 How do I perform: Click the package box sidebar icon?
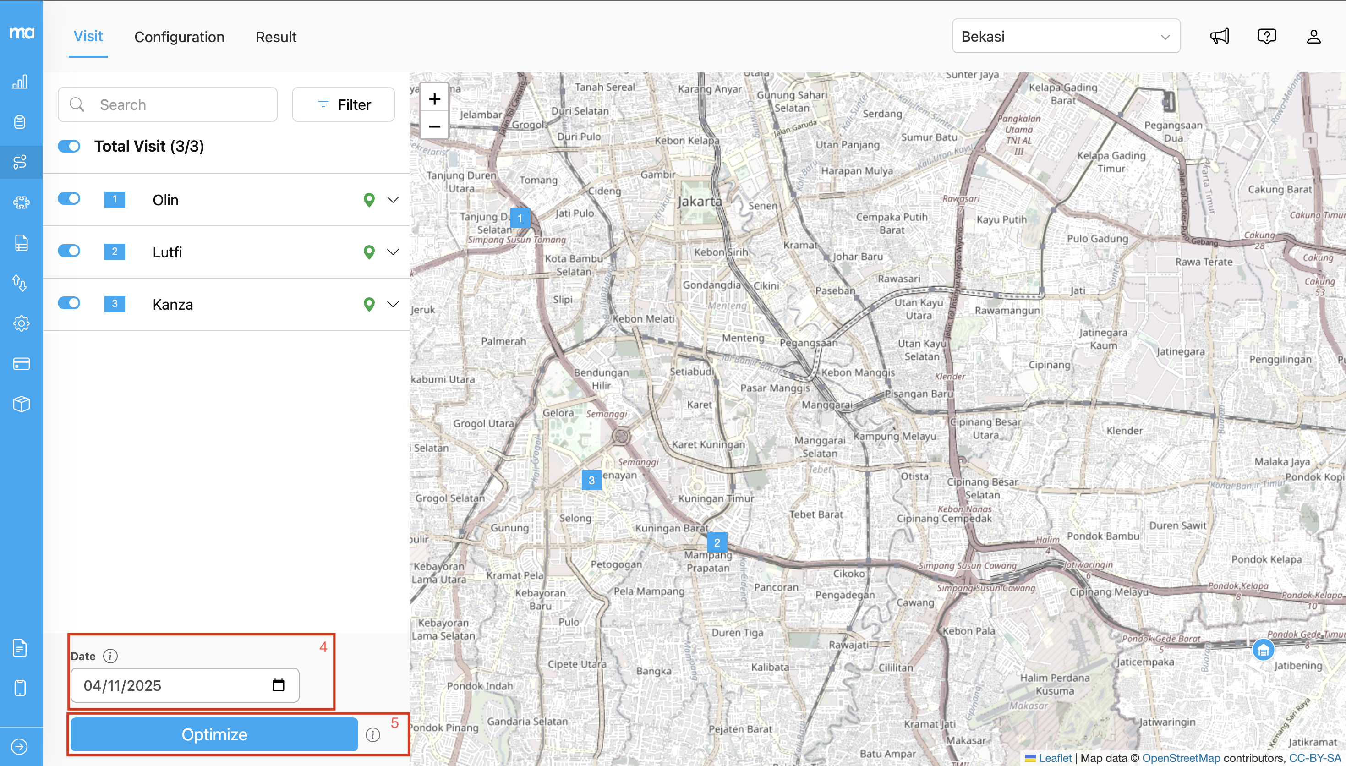[x=21, y=404]
